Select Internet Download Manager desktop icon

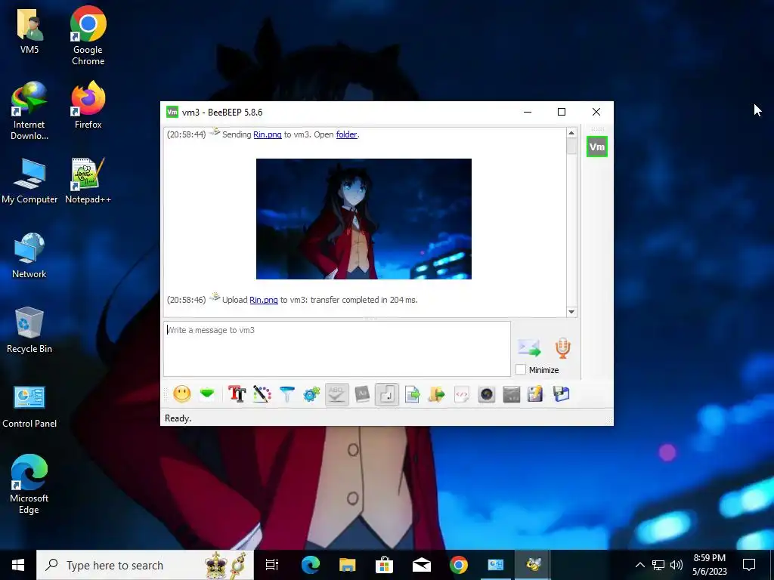pos(29,111)
